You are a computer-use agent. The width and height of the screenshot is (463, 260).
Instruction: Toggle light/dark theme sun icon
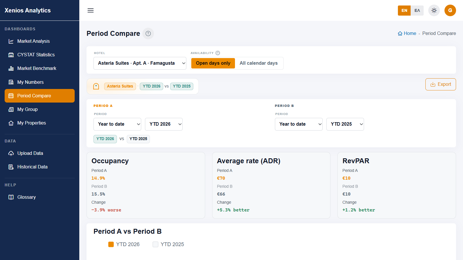(434, 10)
